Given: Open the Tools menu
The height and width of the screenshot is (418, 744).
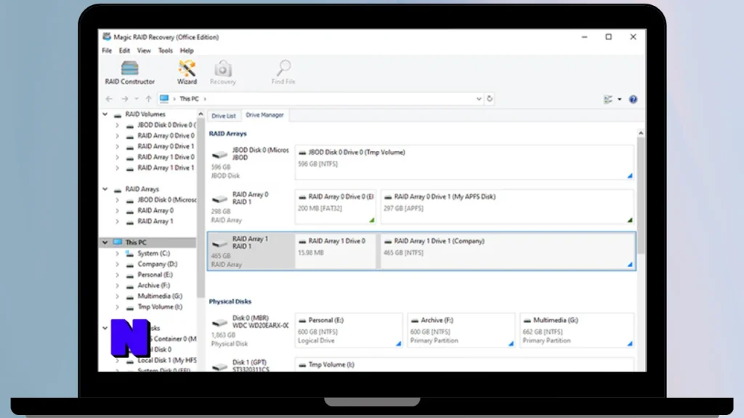Looking at the screenshot, I should (x=165, y=50).
